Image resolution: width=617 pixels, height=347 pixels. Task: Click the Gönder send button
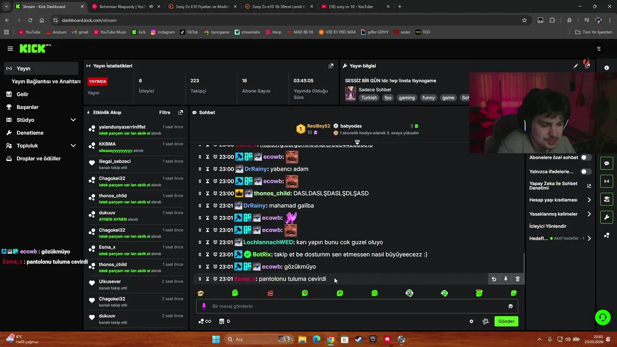(x=506, y=321)
